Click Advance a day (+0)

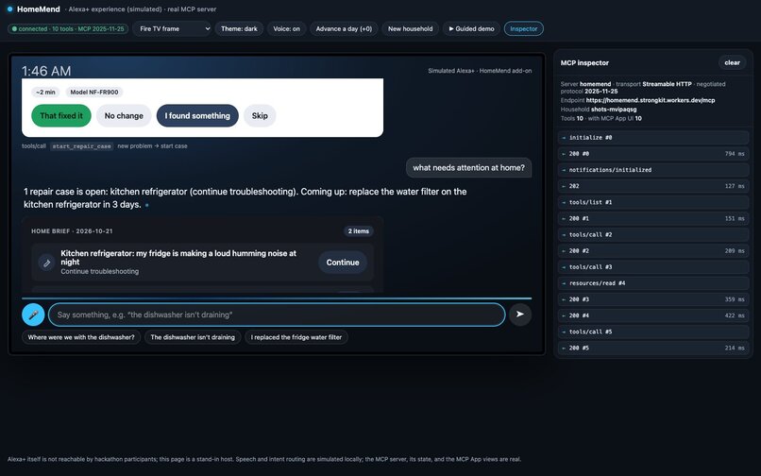344,28
